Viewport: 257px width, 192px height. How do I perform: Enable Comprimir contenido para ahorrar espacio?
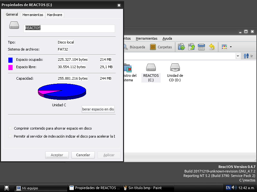pyautogui.click(x=10, y=128)
